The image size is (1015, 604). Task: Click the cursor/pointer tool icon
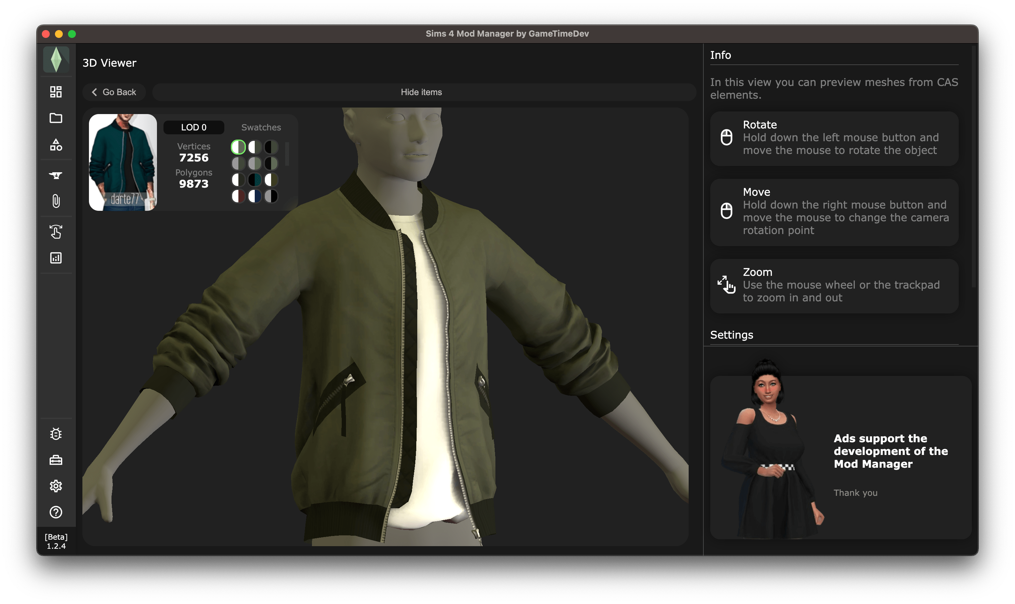[57, 231]
